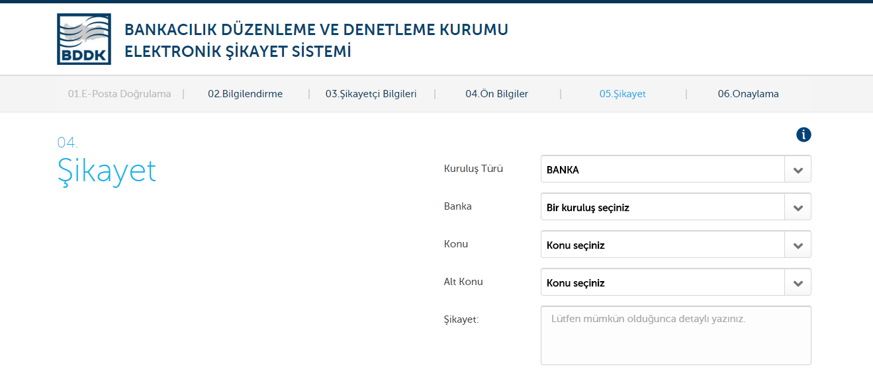This screenshot has height=379, width=873.
Task: Switch to 02.Bilgilendirme step
Action: click(245, 94)
